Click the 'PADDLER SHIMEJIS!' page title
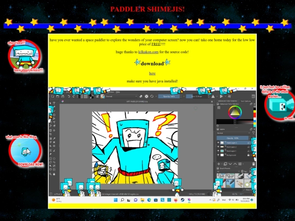This screenshot has width=295, height=221. coord(147,9)
